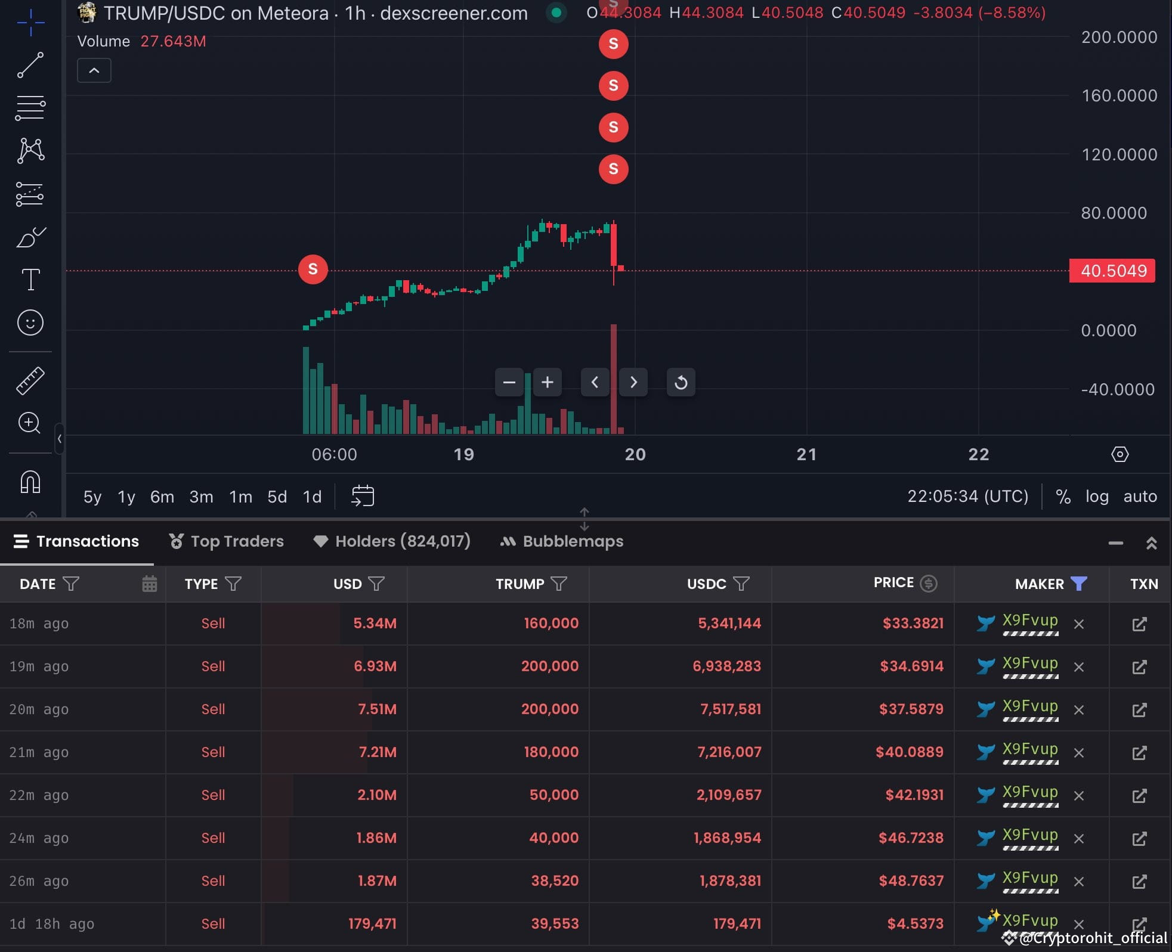Select the tall red volume bar
This screenshot has height=952, width=1172.
613,379
